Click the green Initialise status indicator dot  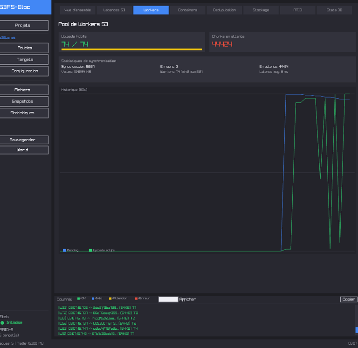(x=2, y=323)
